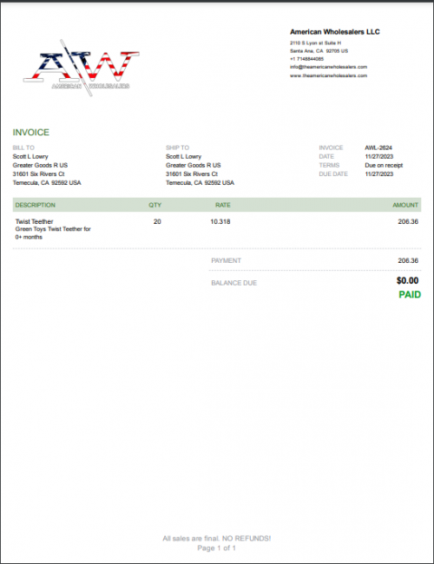The width and height of the screenshot is (434, 564).
Task: Click the payment amount 206.36
Action: [408, 260]
